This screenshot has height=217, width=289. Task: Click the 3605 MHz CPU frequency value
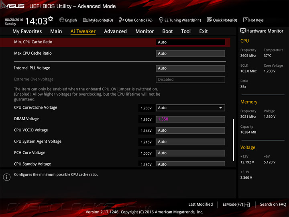[x=248, y=55]
